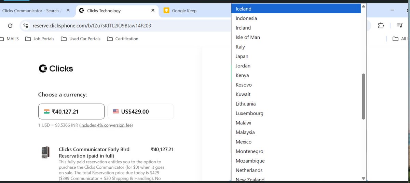Open site information icon in address bar
The image size is (410, 183).
(x=26, y=26)
